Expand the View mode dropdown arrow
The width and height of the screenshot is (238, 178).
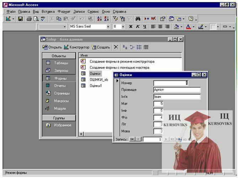[x=13, y=19]
